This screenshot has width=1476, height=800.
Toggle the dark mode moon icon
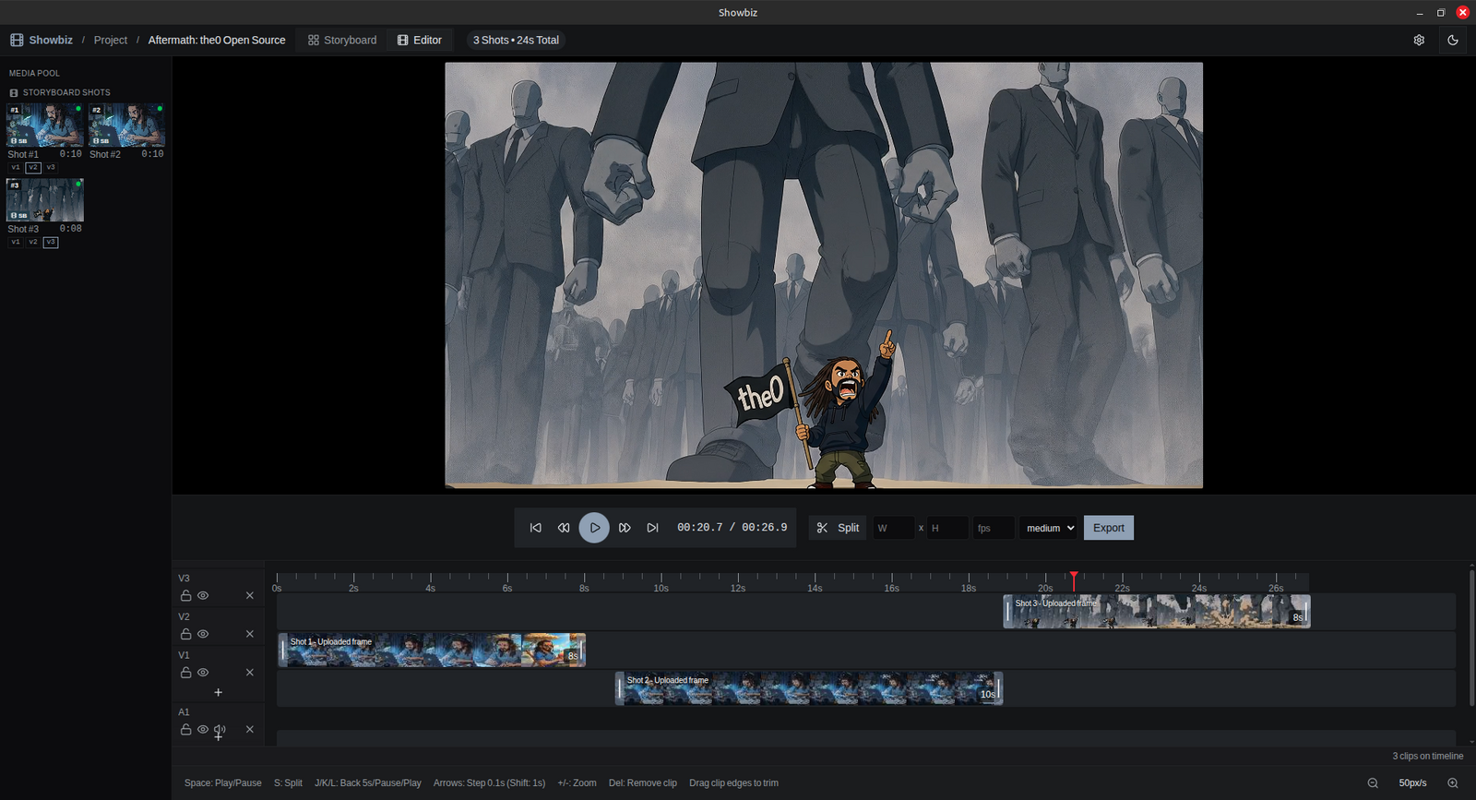pos(1453,40)
